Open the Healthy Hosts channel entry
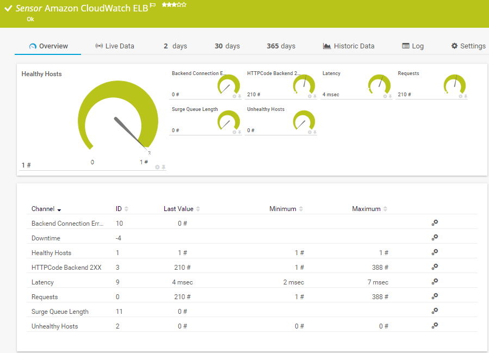This screenshot has width=489, height=353. click(x=51, y=253)
